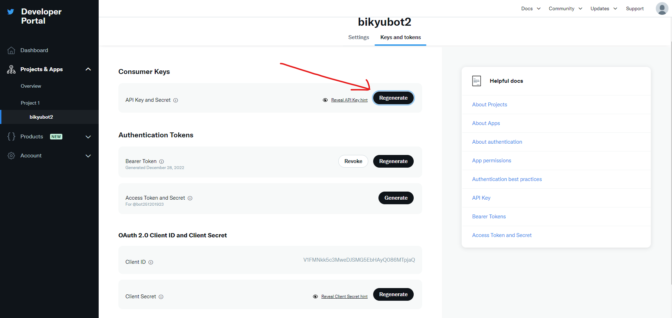672x318 pixels.
Task: Click the user profile avatar icon
Action: [662, 8]
